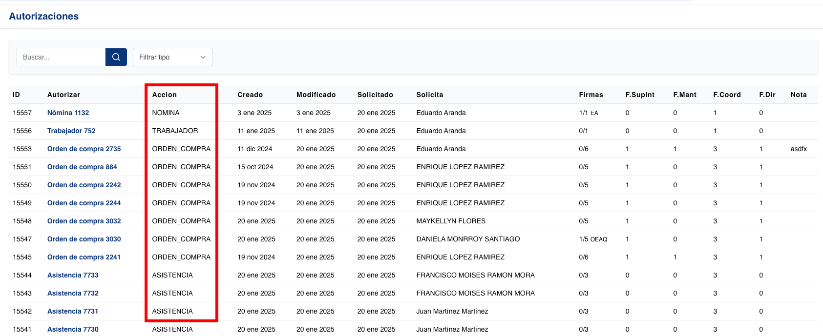
Task: Click the Solicita column header
Action: click(430, 95)
